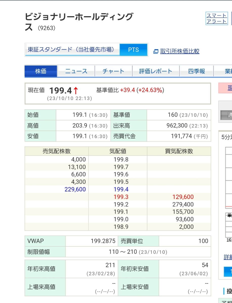
Task: Open the 取引所株価比較 link
Action: (x=180, y=51)
